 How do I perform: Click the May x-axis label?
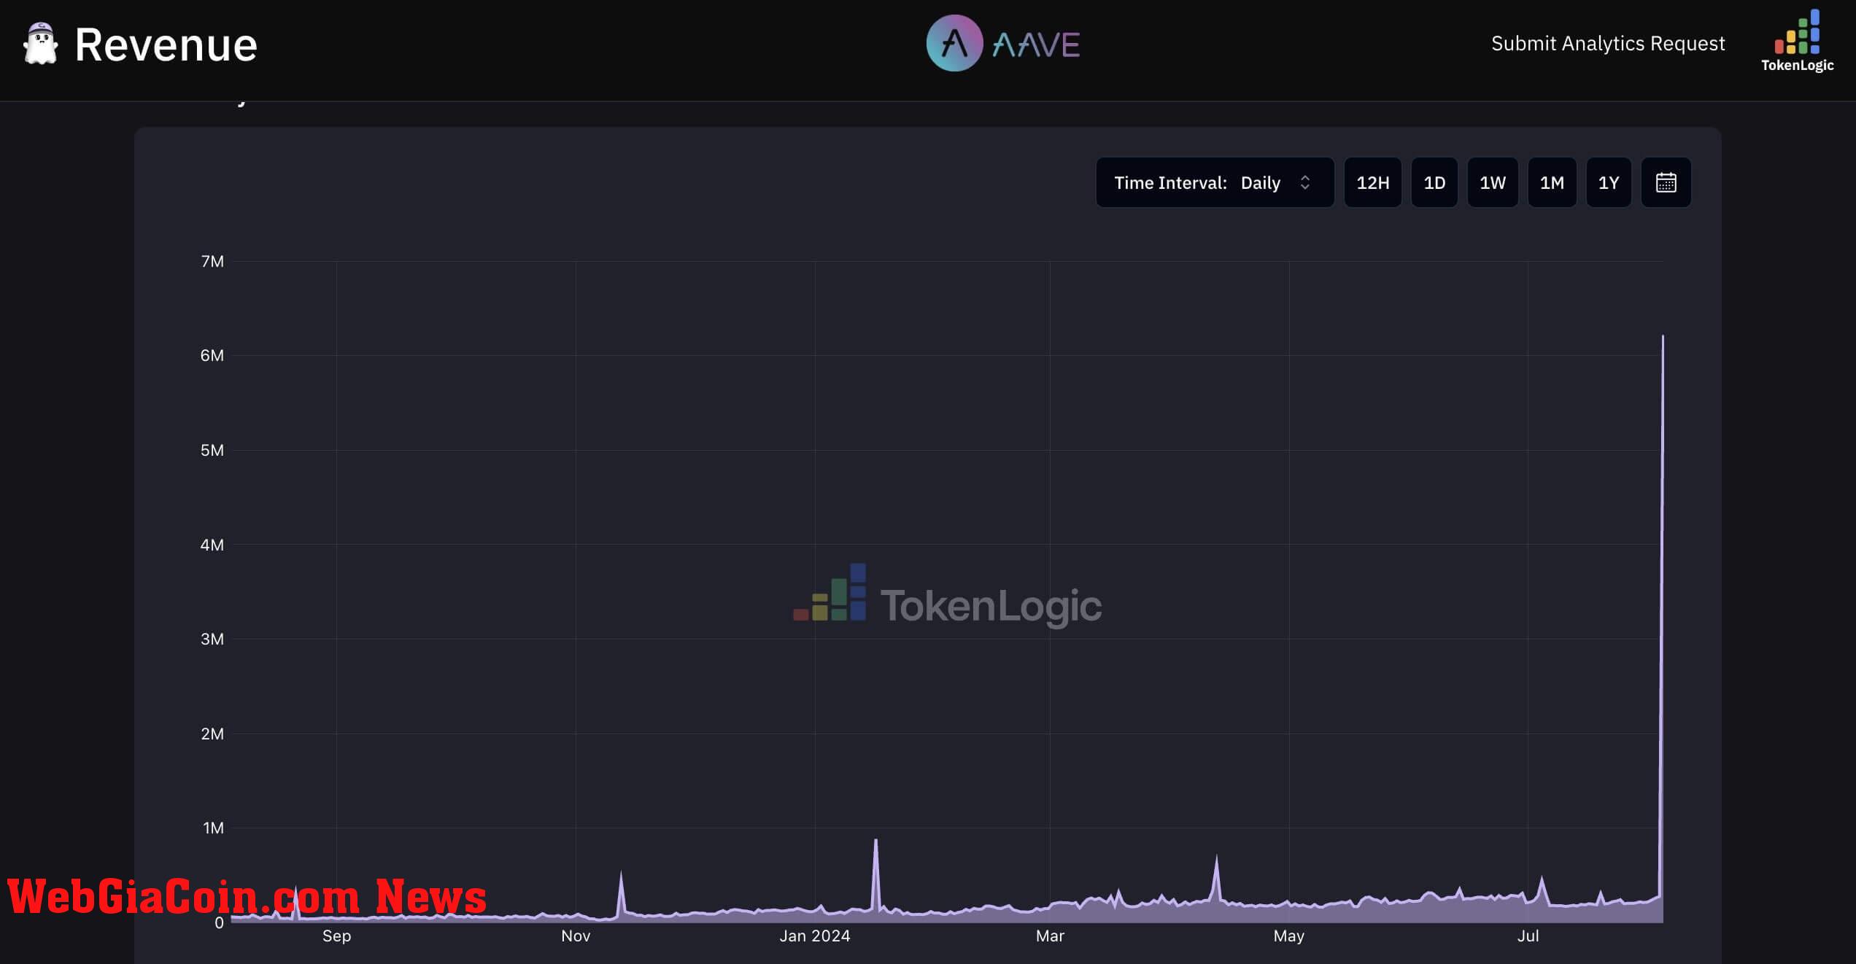[1289, 936]
